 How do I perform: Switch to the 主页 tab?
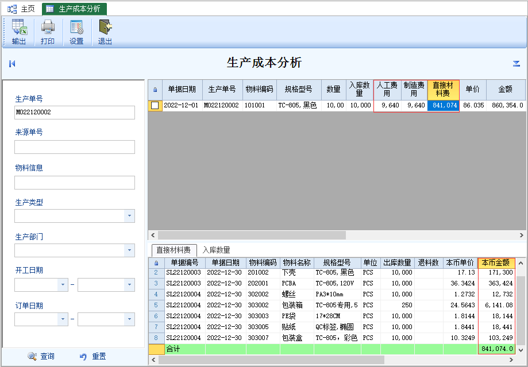pos(21,9)
